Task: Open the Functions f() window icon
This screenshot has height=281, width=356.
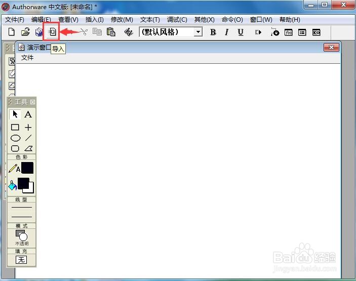Action: click(x=288, y=32)
